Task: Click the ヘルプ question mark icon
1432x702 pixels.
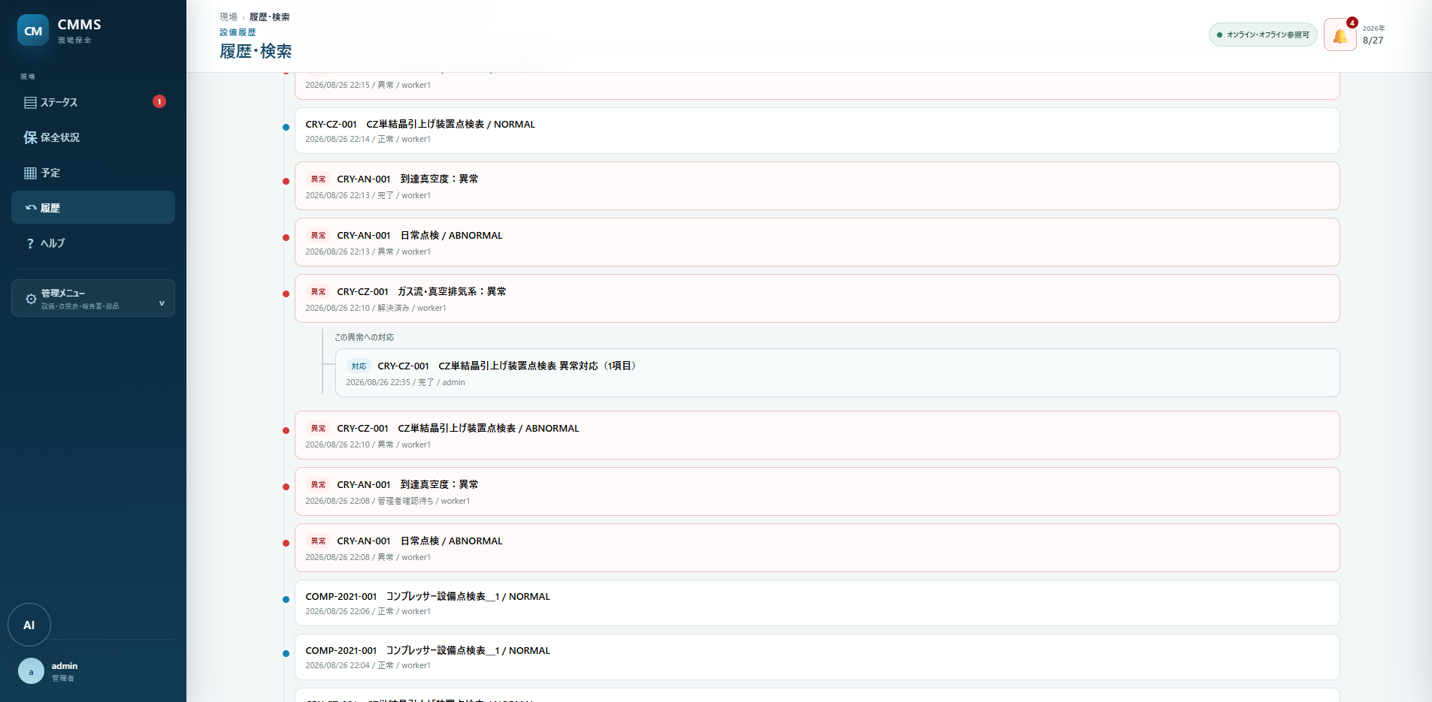Action: click(30, 243)
